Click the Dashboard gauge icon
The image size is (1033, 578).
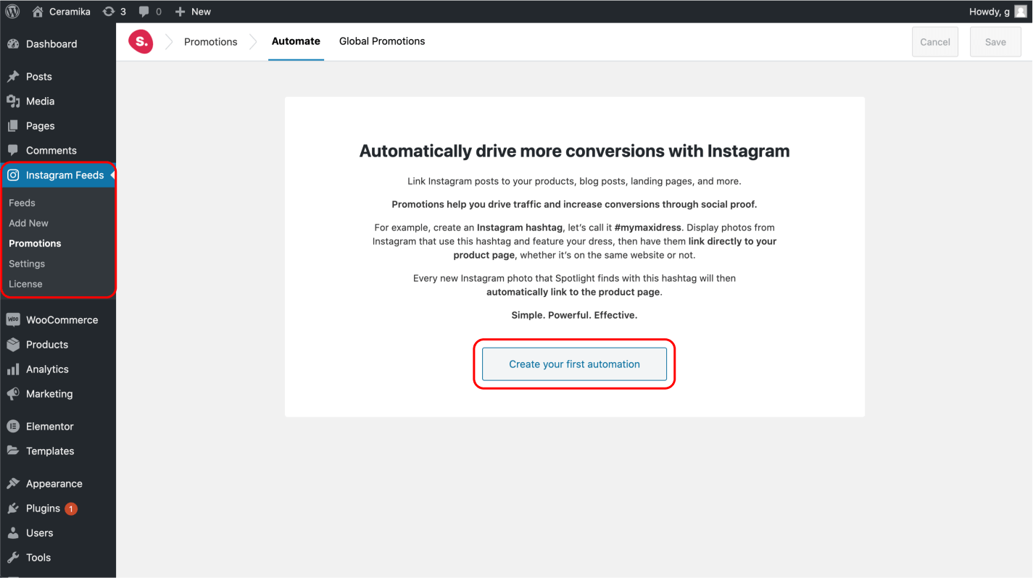click(x=13, y=44)
